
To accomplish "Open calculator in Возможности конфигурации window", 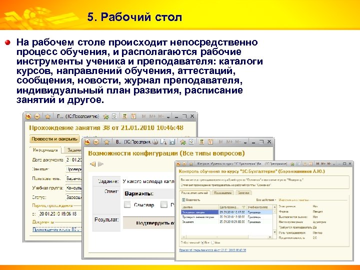I will (x=201, y=142).
